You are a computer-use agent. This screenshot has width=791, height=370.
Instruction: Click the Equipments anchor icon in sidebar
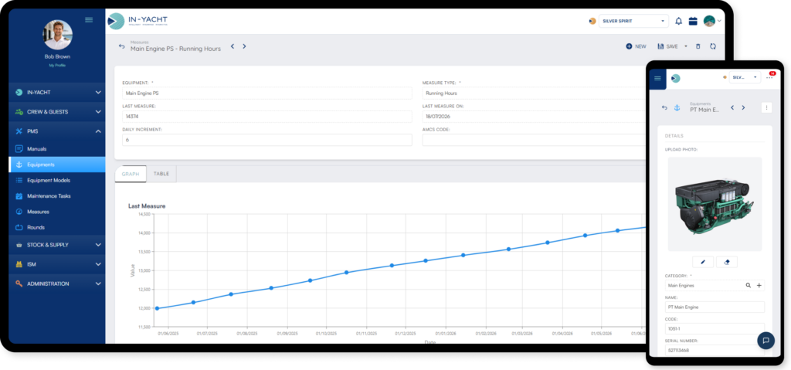click(19, 165)
